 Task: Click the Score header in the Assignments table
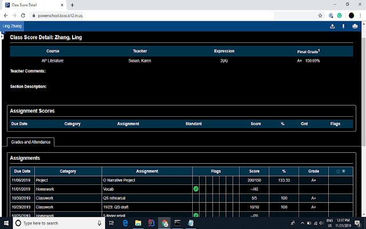pos(254,171)
